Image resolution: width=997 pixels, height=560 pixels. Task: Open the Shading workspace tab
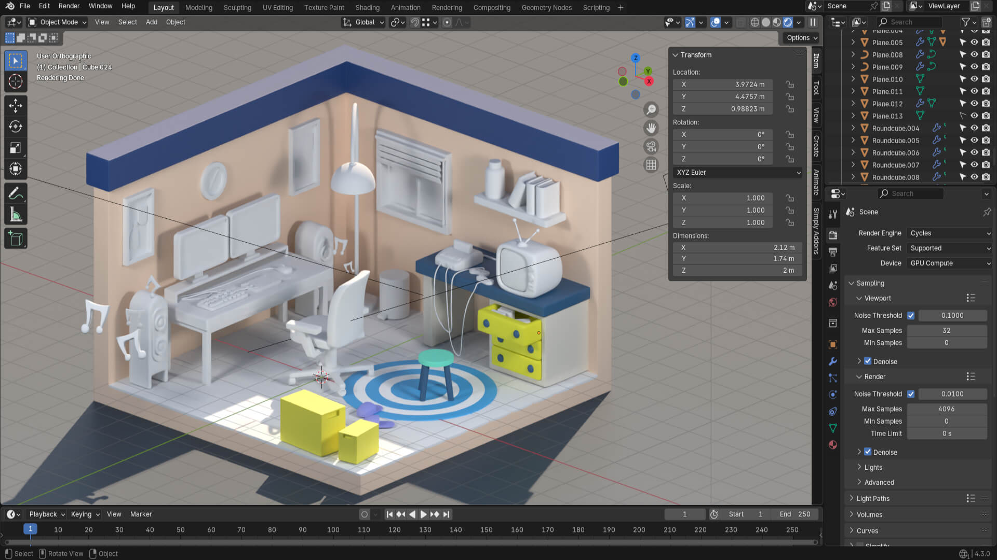click(x=367, y=8)
